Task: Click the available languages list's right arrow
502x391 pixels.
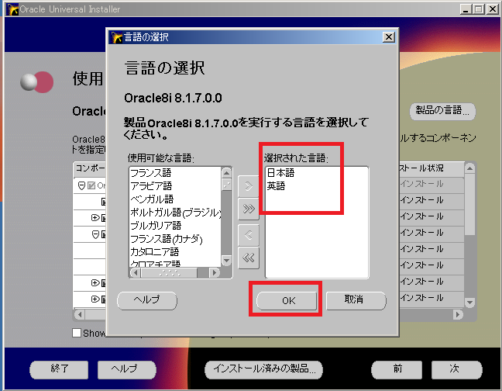Action: (214, 273)
